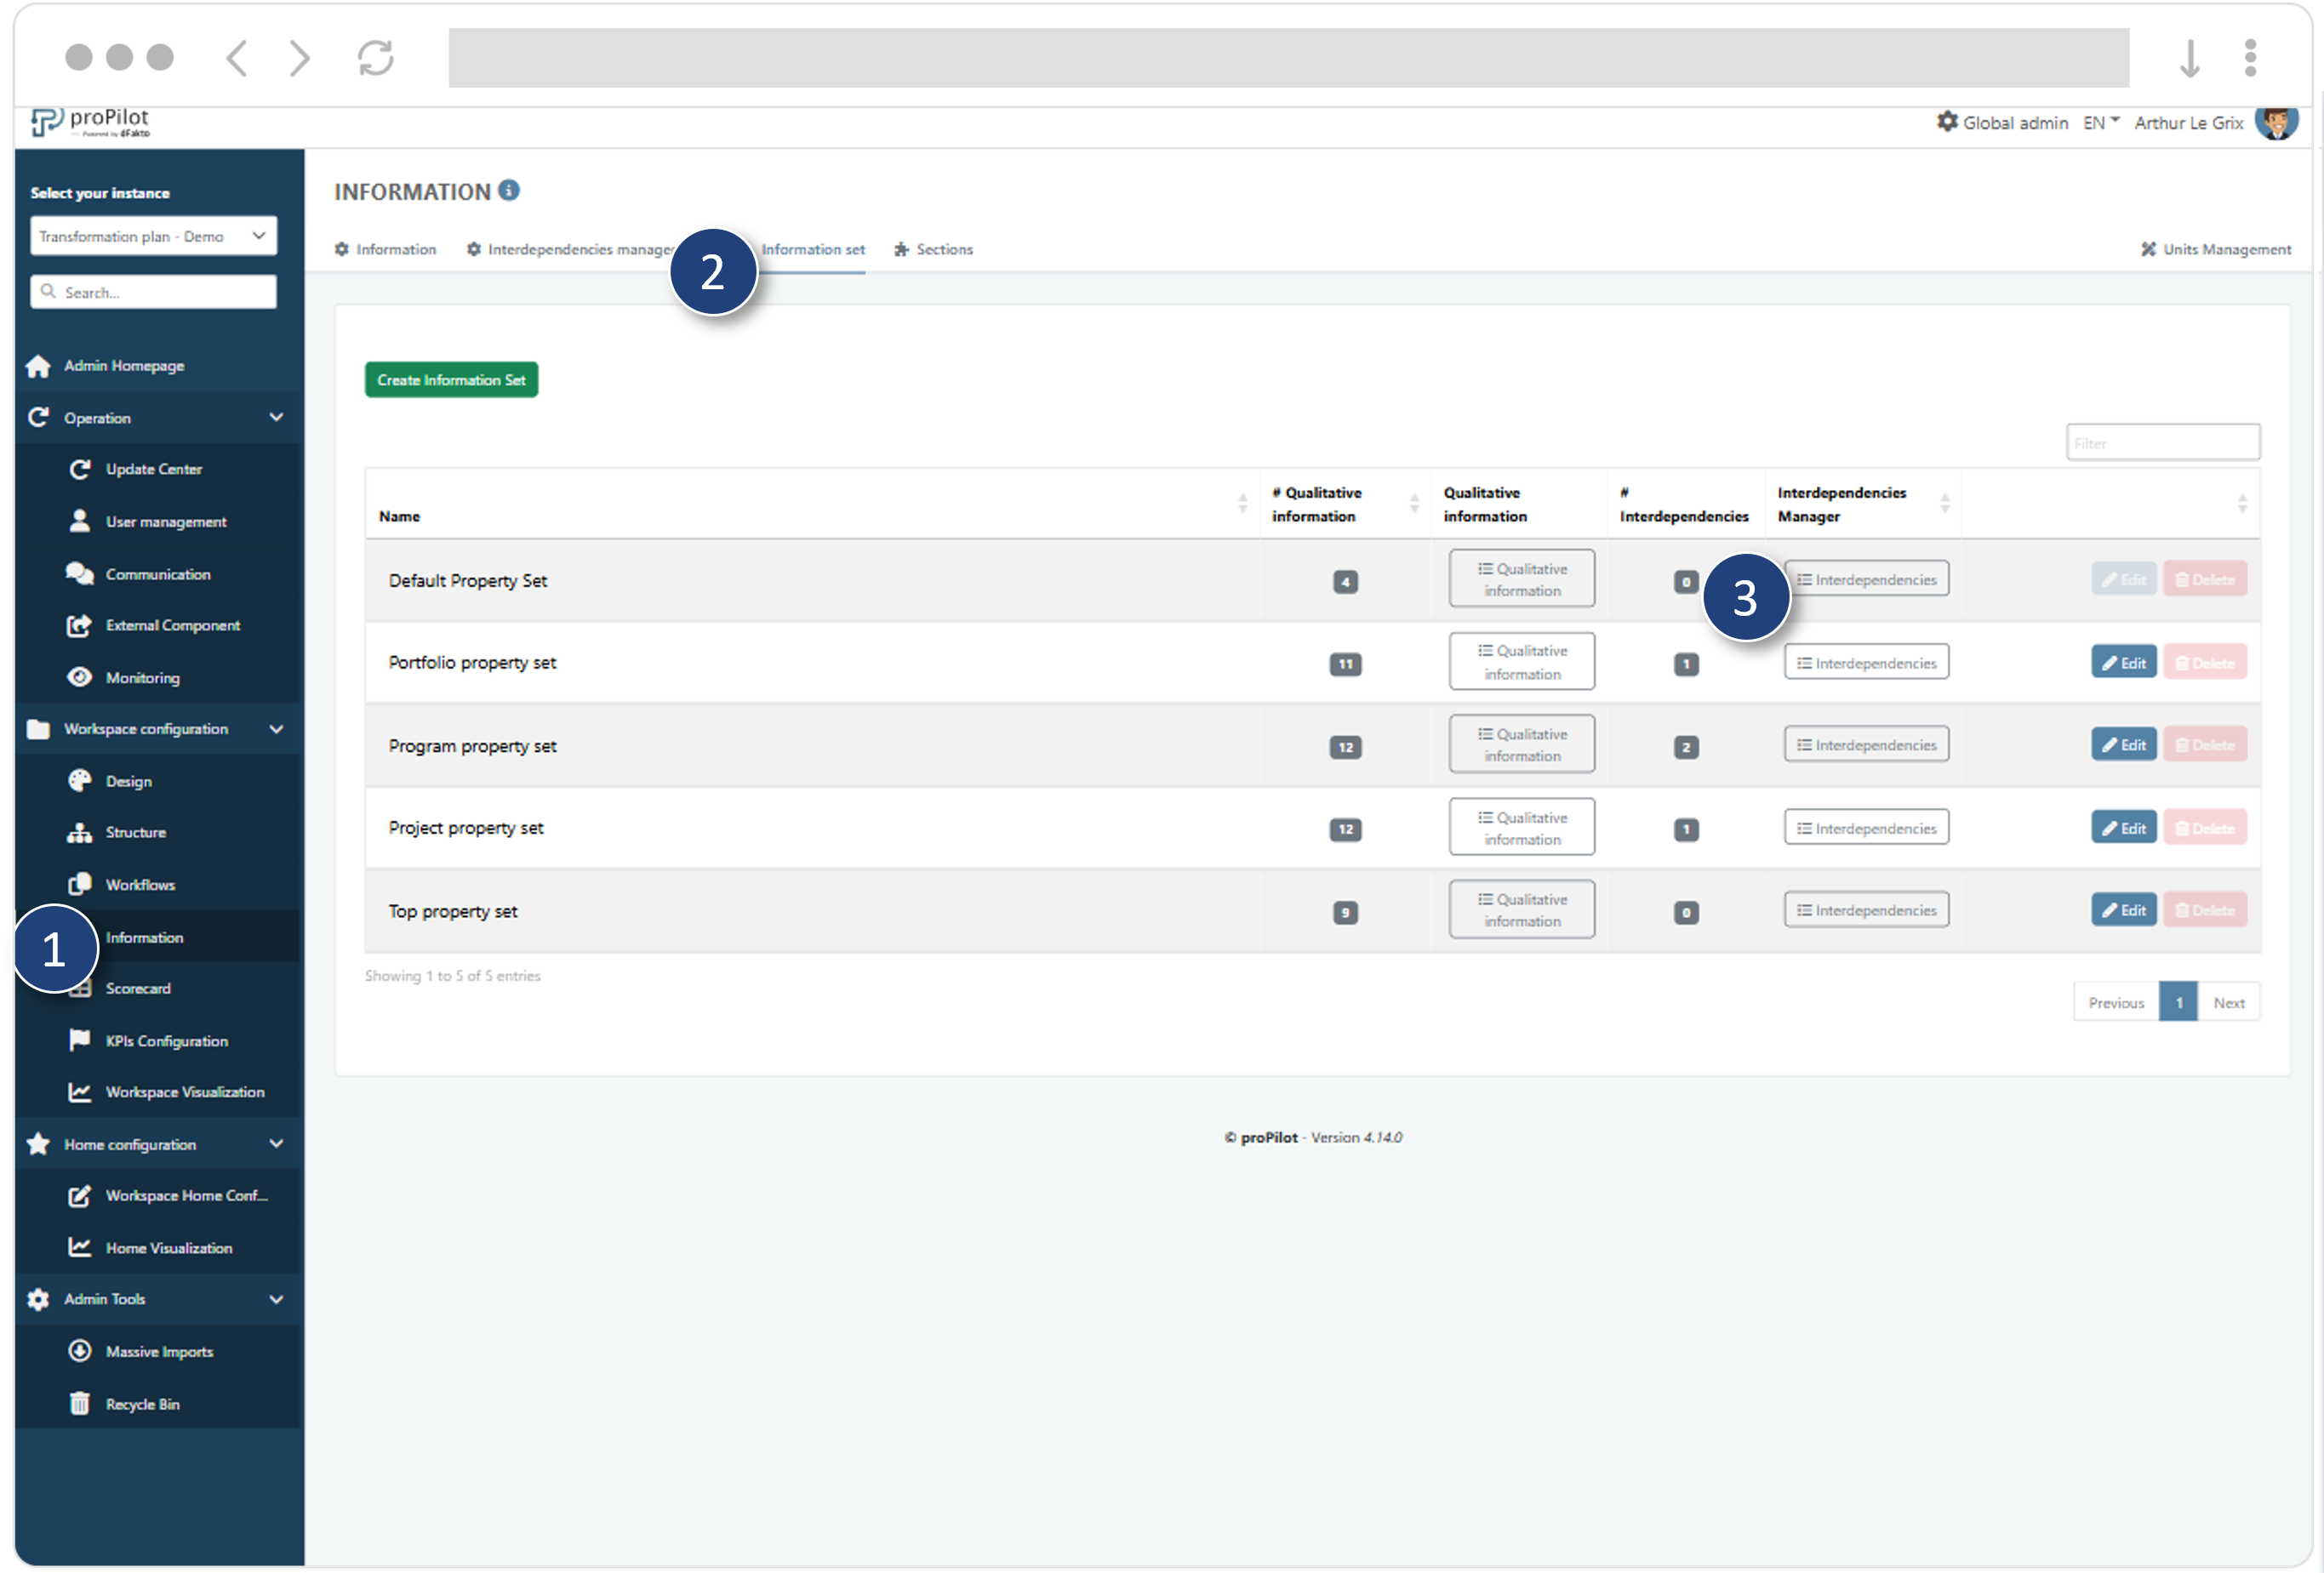This screenshot has width=2324, height=1573.
Task: Click the Update Center refresh icon
Action: 80,469
